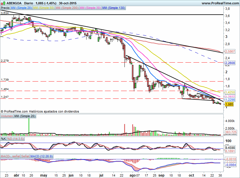Click the Diario timeframe text in title
Image resolution: width=240 pixels, height=178 pixels.
[x=28, y=3]
